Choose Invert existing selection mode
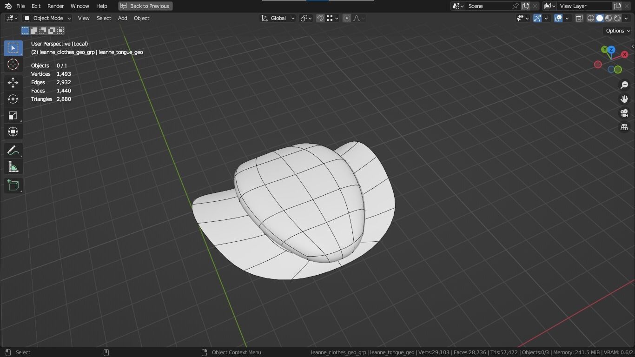The image size is (635, 357). click(x=52, y=31)
